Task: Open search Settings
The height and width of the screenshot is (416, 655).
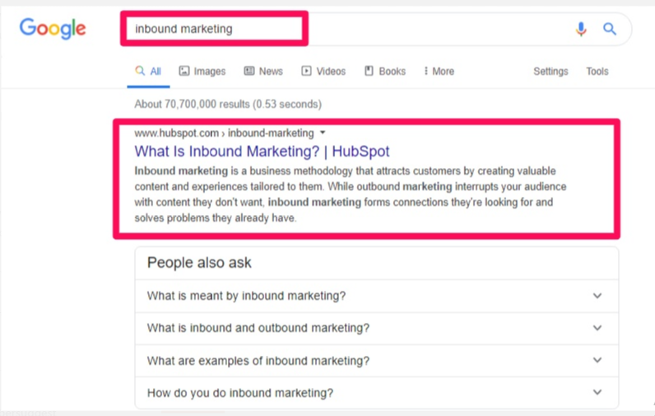Action: pyautogui.click(x=550, y=71)
